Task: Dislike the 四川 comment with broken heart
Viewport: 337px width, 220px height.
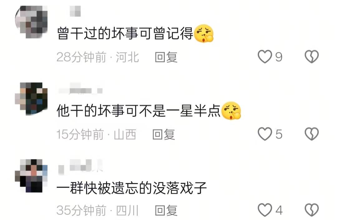Action: (x=311, y=210)
